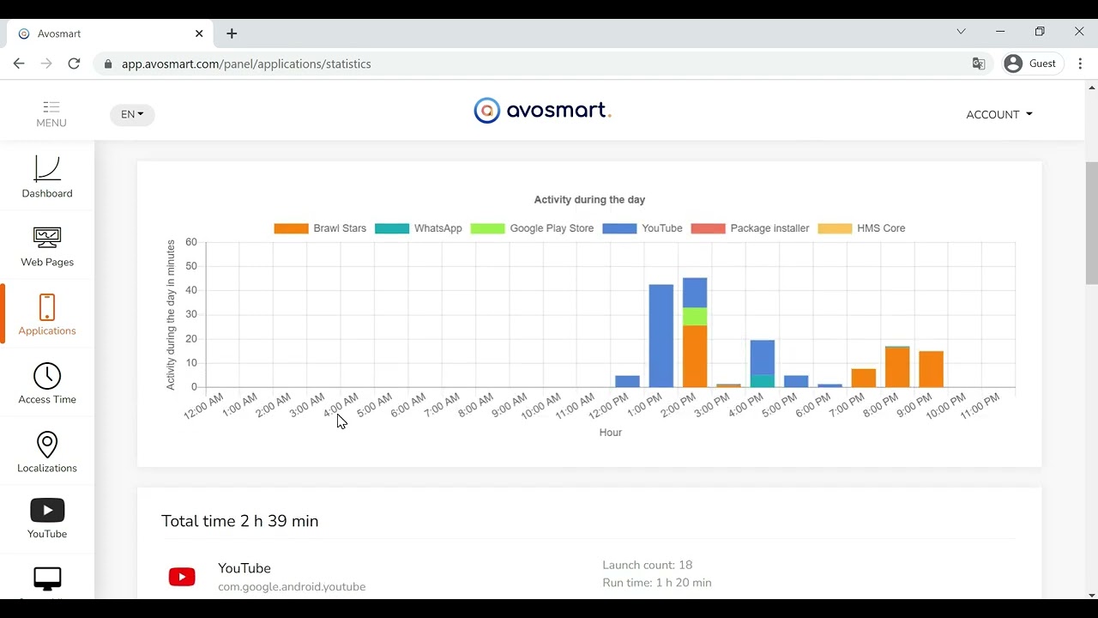1098x618 pixels.
Task: Click the browser back arrow
Action: click(19, 64)
